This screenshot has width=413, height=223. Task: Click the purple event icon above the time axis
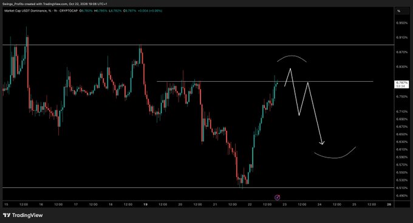point(277,198)
